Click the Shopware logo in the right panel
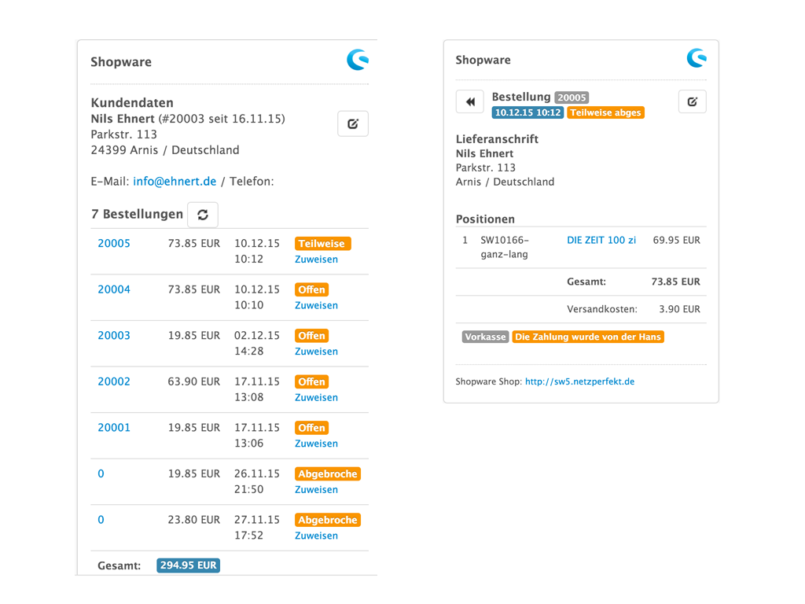 point(696,57)
